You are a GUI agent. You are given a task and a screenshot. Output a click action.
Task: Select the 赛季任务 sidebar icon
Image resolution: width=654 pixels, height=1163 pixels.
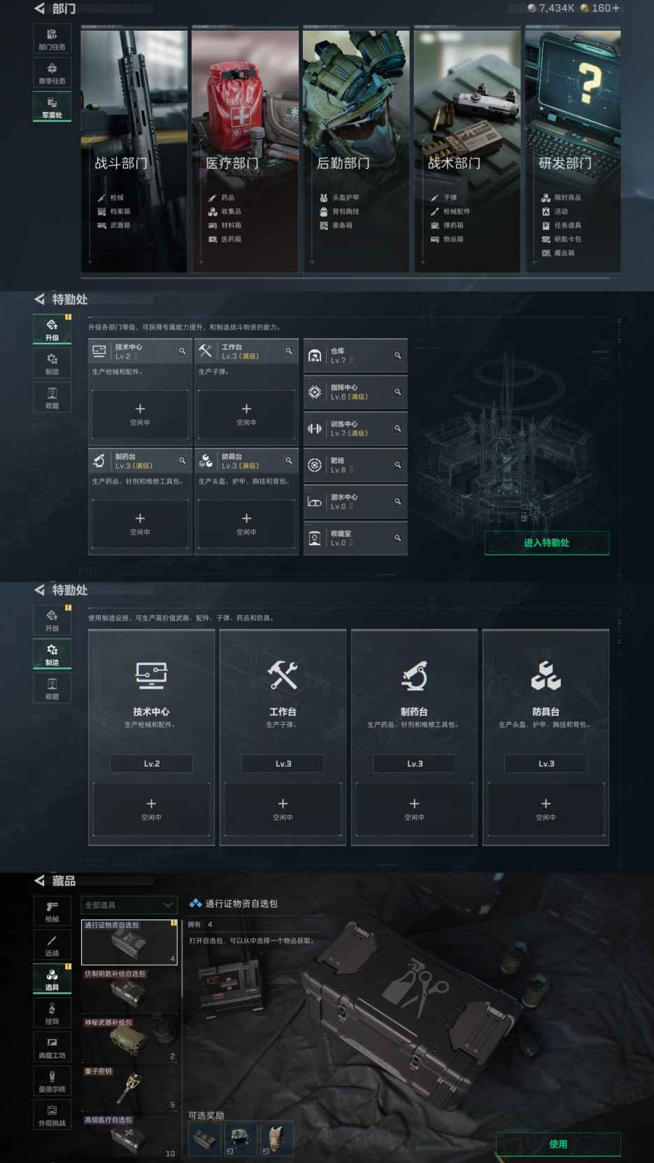pyautogui.click(x=52, y=73)
